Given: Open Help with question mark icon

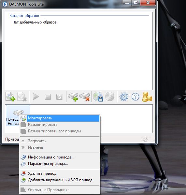Looking at the screenshot, I should click(x=135, y=97).
